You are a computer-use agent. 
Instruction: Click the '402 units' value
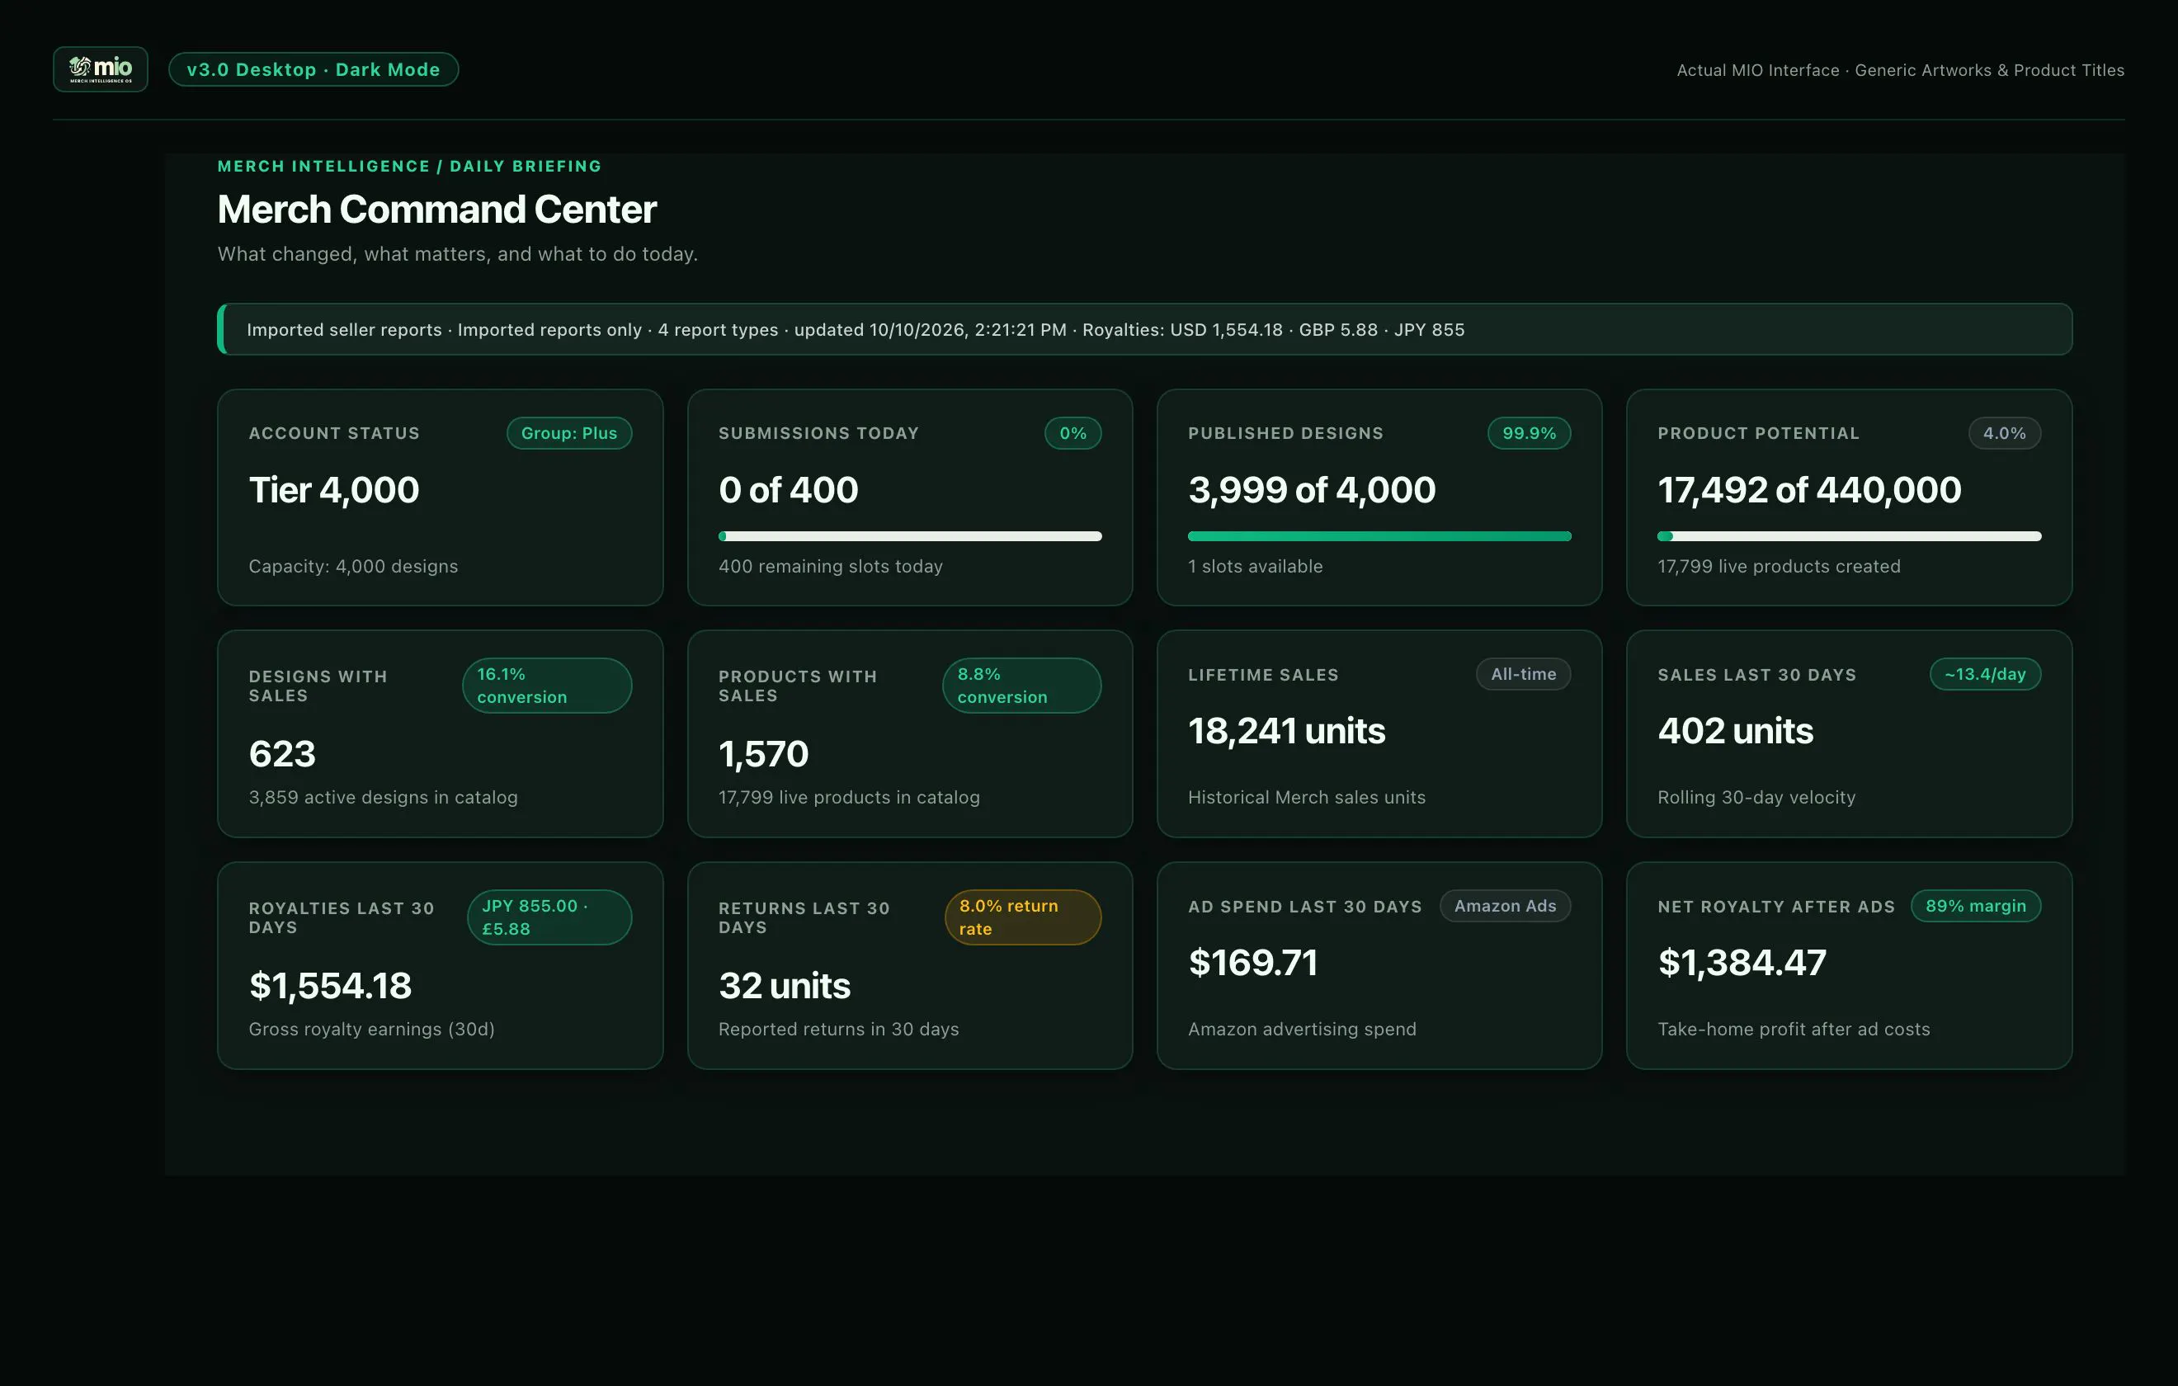pos(1735,730)
